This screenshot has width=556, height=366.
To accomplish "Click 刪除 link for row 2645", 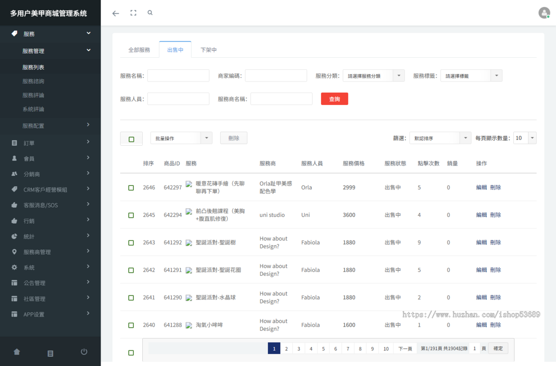I will (x=495, y=215).
